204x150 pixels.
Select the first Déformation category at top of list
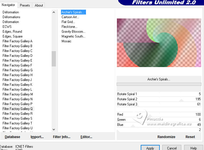point(11,12)
